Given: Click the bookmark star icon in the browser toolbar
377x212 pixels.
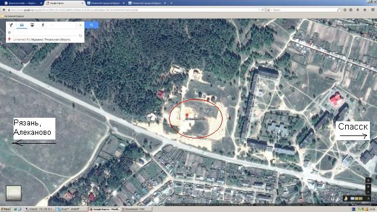Looking at the screenshot, I should (345, 10).
